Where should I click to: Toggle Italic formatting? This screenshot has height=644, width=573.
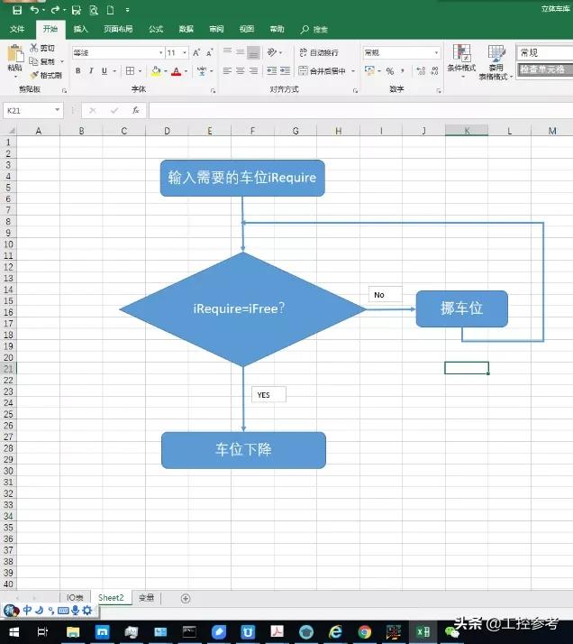(x=91, y=71)
